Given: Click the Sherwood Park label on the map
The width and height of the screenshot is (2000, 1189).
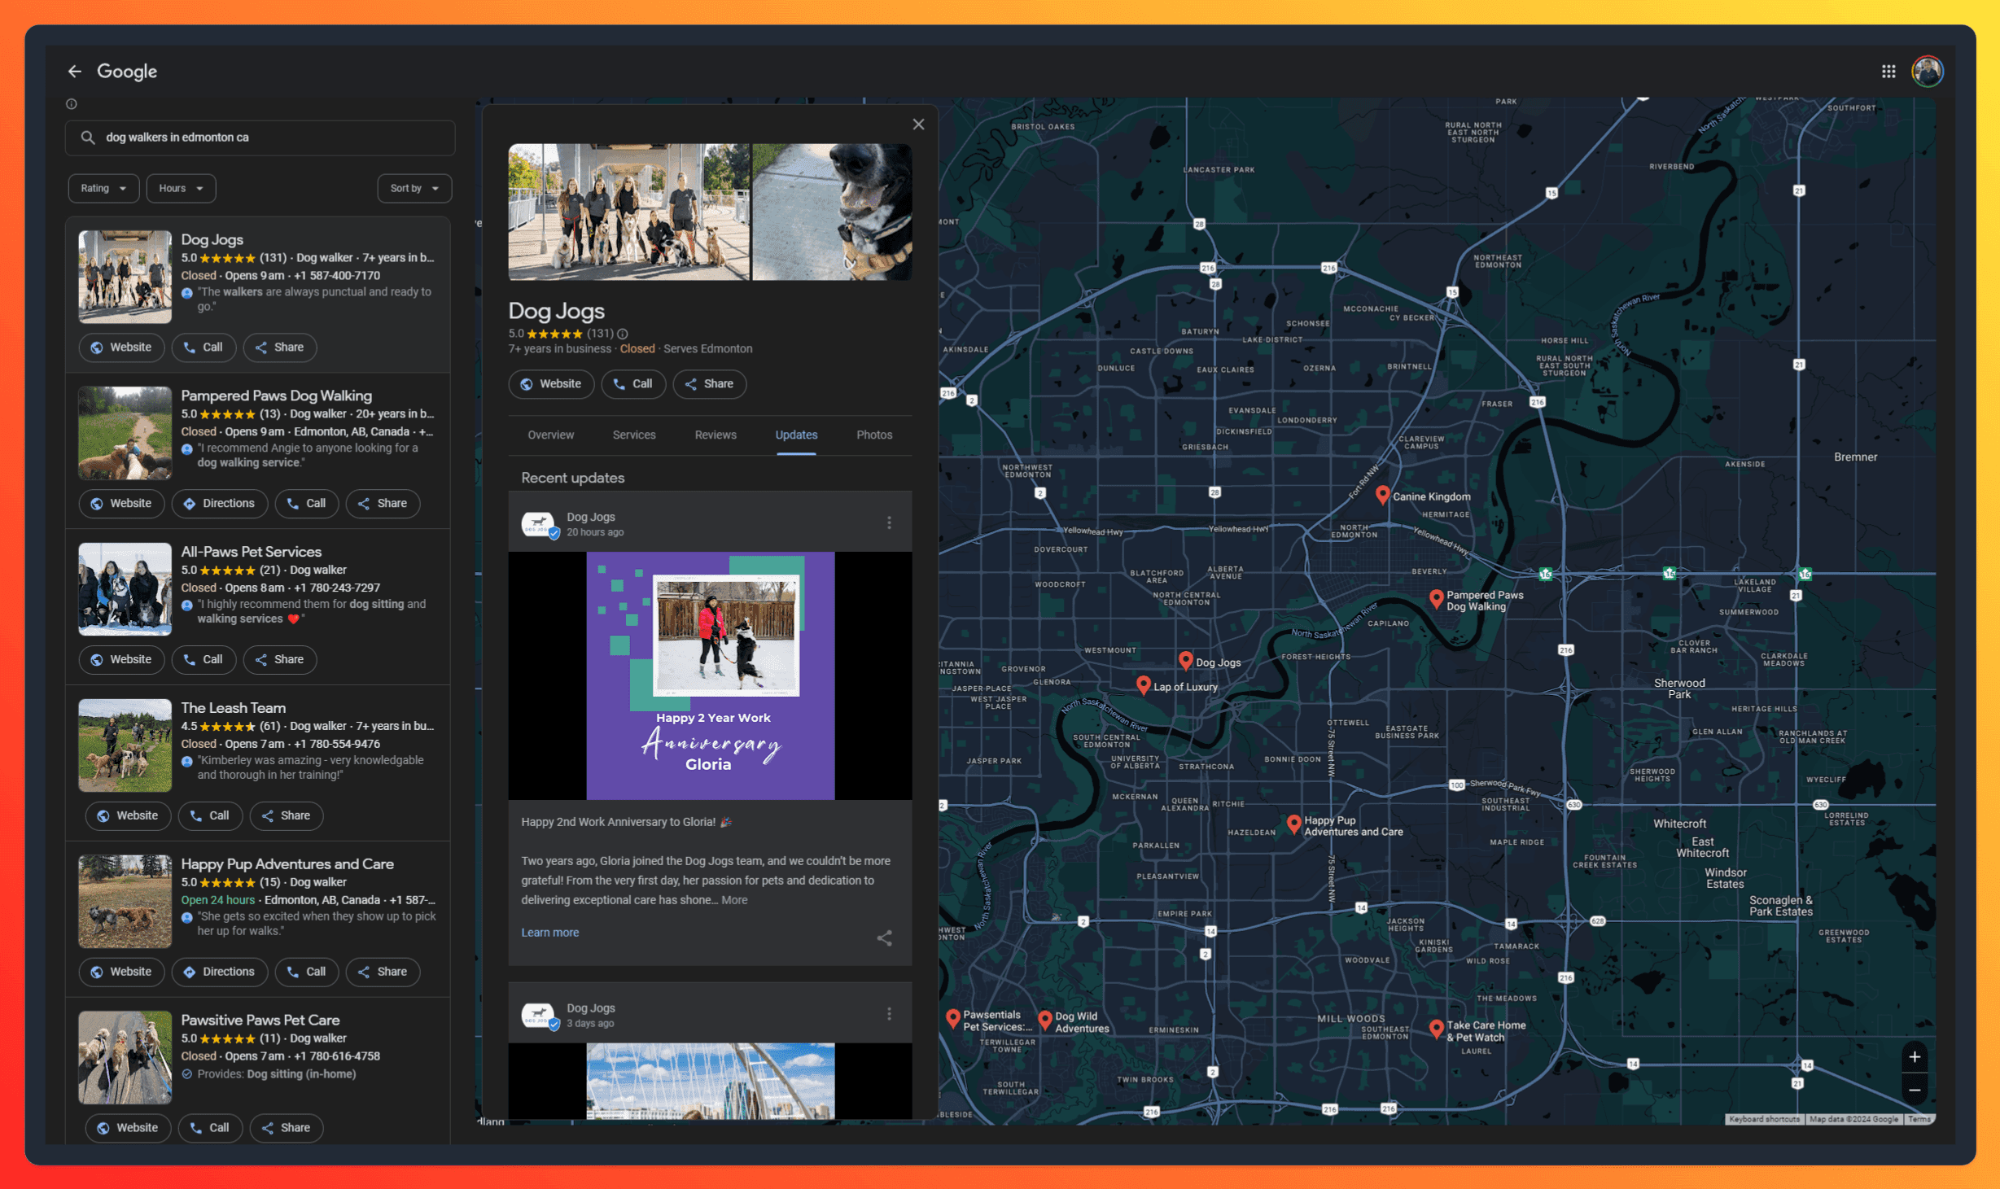Looking at the screenshot, I should point(1679,688).
